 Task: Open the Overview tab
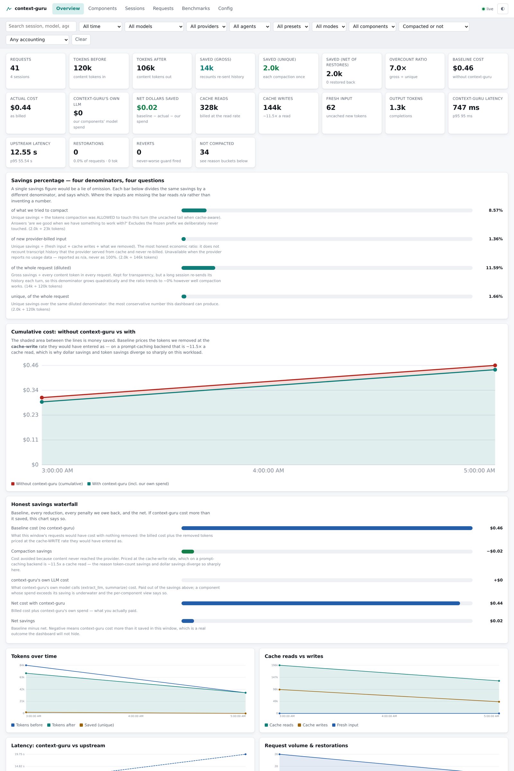(x=68, y=9)
